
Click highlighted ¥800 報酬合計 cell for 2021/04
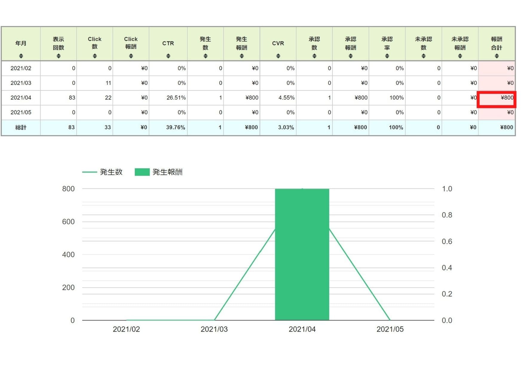pos(497,98)
